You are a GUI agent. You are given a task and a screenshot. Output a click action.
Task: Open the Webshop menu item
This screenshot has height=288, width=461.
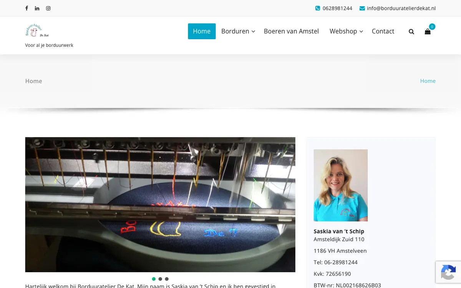tap(343, 31)
